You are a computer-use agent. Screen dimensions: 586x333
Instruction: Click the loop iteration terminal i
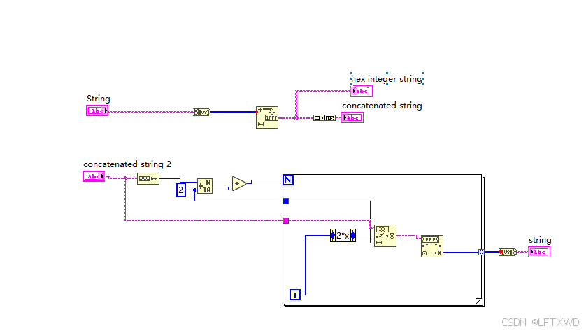pos(295,295)
